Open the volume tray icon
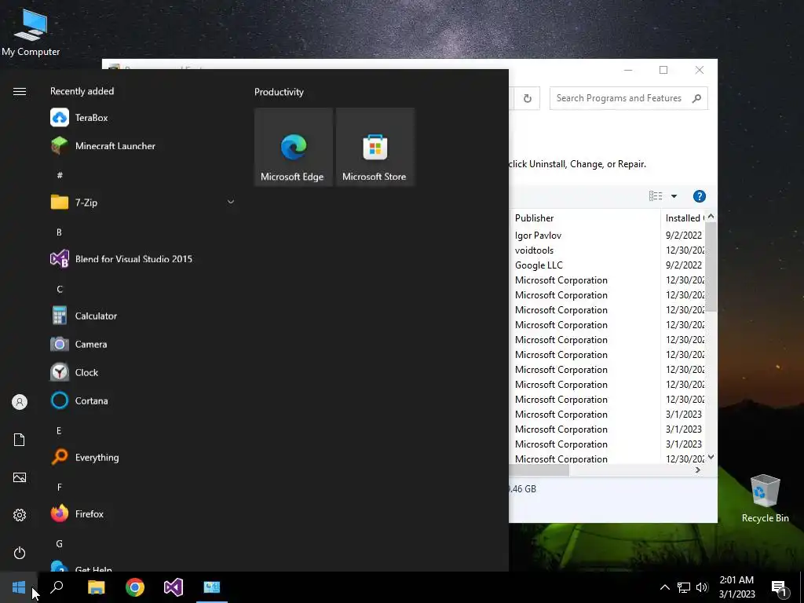 pyautogui.click(x=702, y=587)
